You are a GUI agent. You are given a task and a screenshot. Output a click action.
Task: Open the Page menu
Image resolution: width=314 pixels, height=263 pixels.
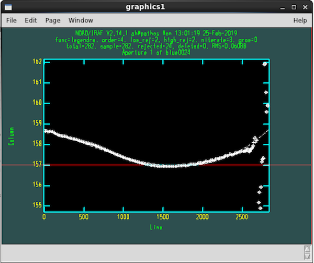[x=53, y=20]
